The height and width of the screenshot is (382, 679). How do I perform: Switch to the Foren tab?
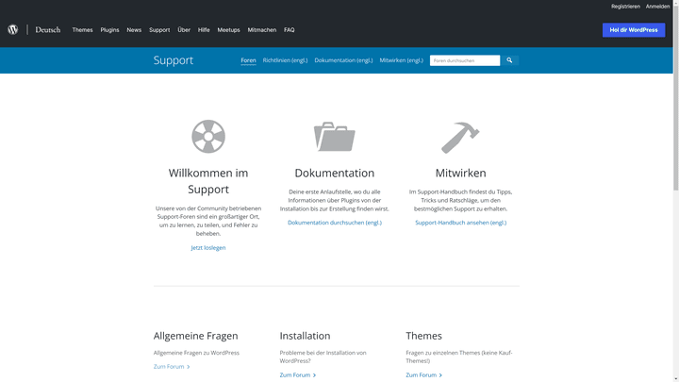pyautogui.click(x=248, y=60)
